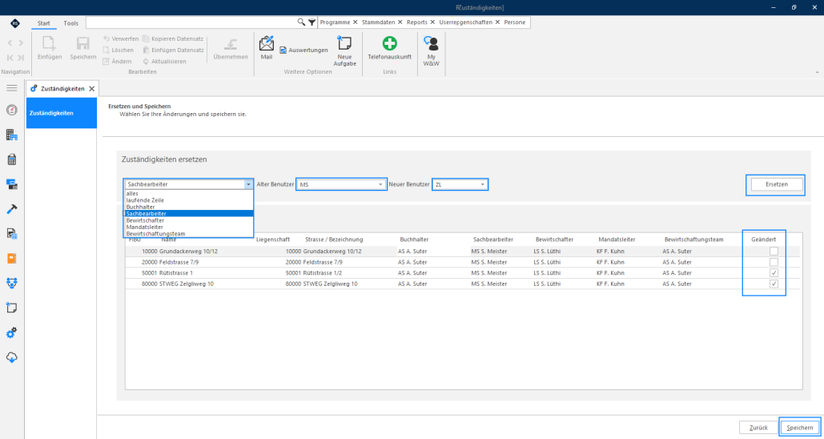Open the dashboard gauge sidebar icon
824x439 pixels.
coord(11,110)
